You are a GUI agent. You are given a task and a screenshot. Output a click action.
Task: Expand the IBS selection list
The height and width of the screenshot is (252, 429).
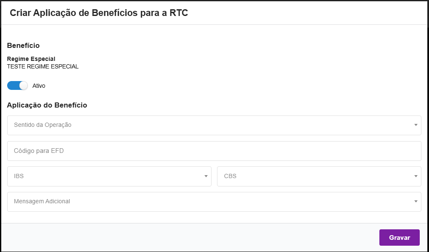[x=109, y=176]
